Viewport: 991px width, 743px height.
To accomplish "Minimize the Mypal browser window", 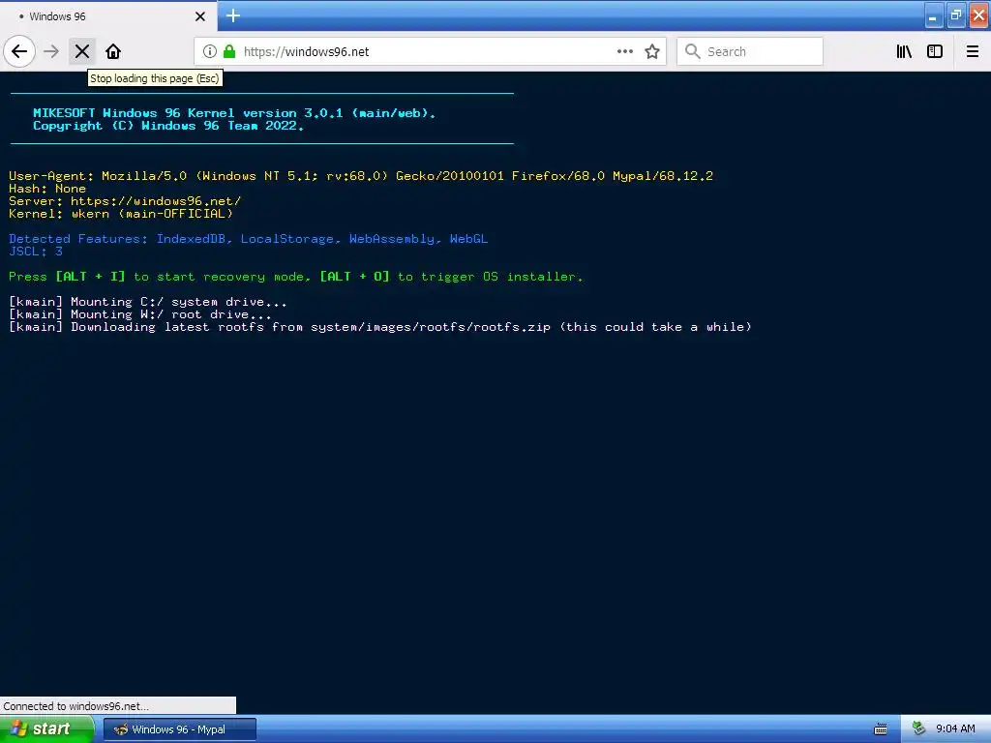I will click(x=934, y=16).
